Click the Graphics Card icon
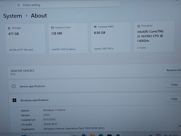Viewport: 181px width, 136px height. coord(52,27)
